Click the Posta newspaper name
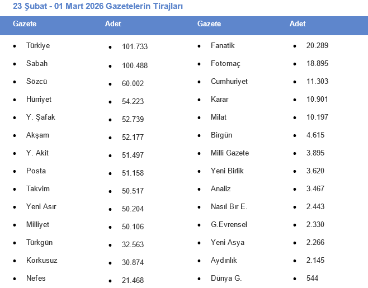This screenshot has height=288, width=368. point(36,171)
